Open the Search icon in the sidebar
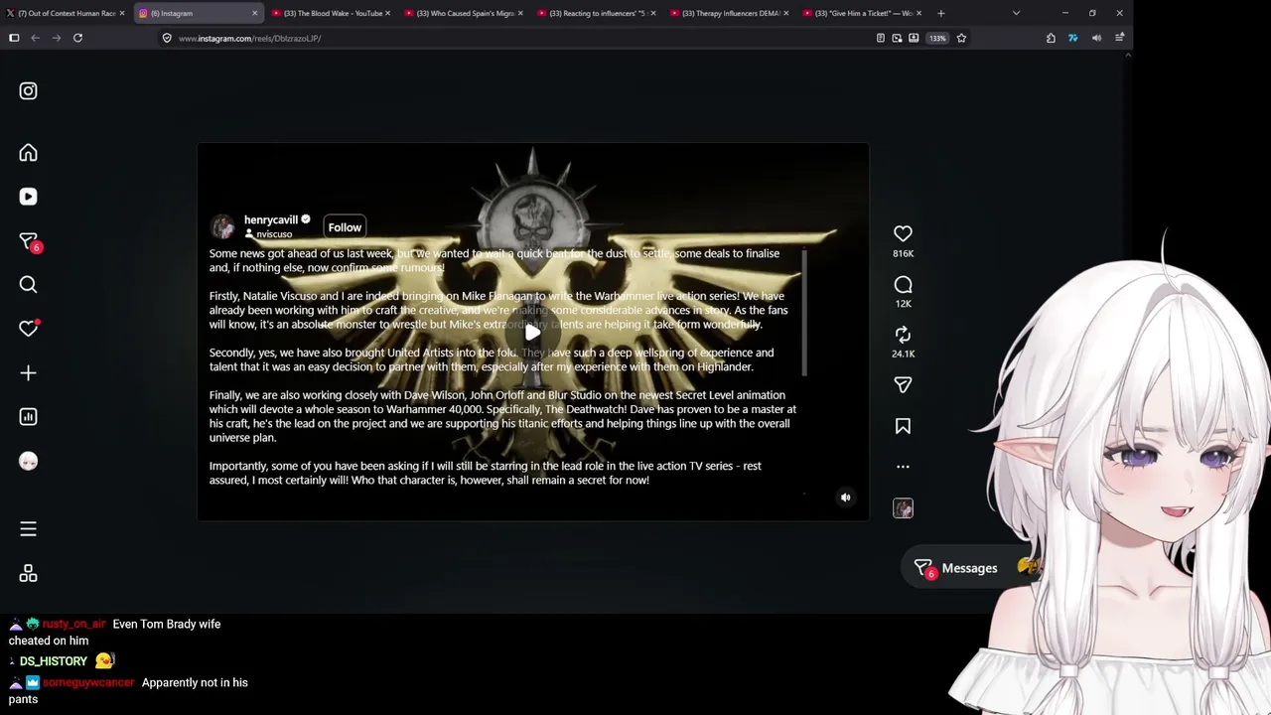Screen dimensions: 1271x715 (x=28, y=285)
